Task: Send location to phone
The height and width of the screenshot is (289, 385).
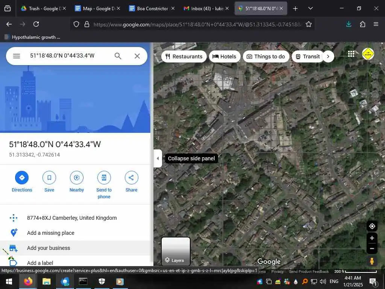Action: 104,185
